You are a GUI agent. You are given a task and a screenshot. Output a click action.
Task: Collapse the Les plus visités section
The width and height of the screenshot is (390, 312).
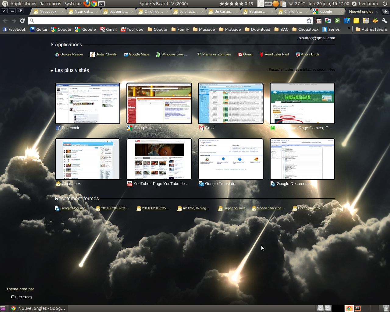pyautogui.click(x=52, y=71)
